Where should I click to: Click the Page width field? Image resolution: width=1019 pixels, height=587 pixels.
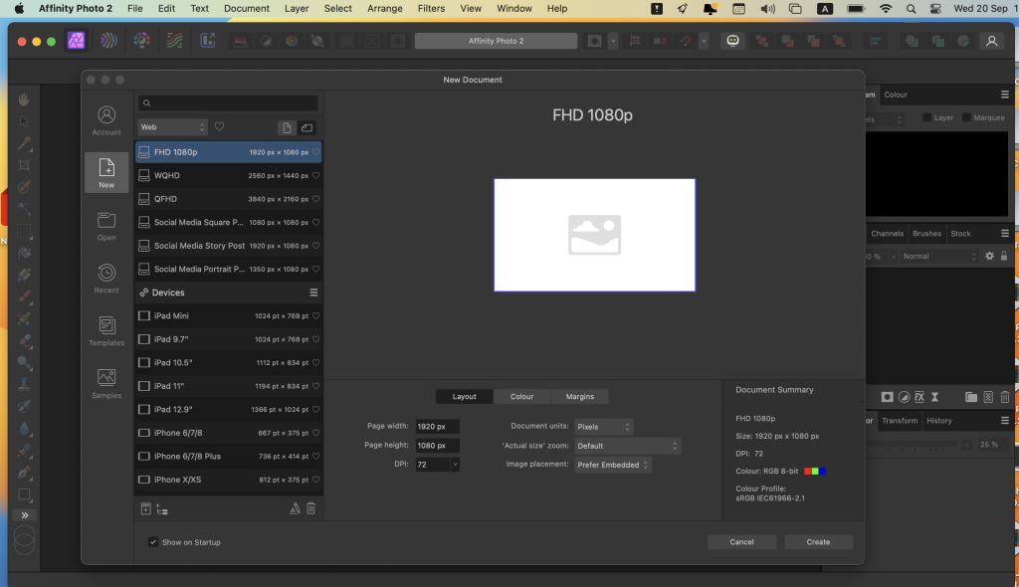pyautogui.click(x=438, y=427)
